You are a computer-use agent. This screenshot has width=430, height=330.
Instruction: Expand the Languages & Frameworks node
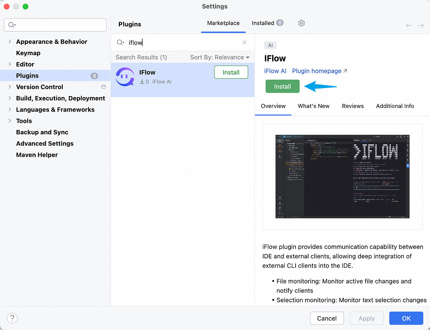9,110
